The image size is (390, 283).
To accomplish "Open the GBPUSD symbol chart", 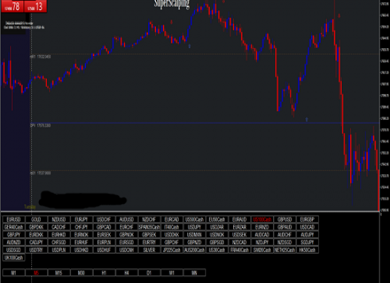I will pyautogui.click(x=284, y=219).
